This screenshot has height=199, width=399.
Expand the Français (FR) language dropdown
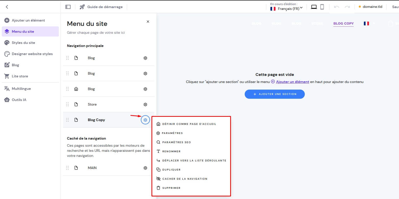(286, 8)
